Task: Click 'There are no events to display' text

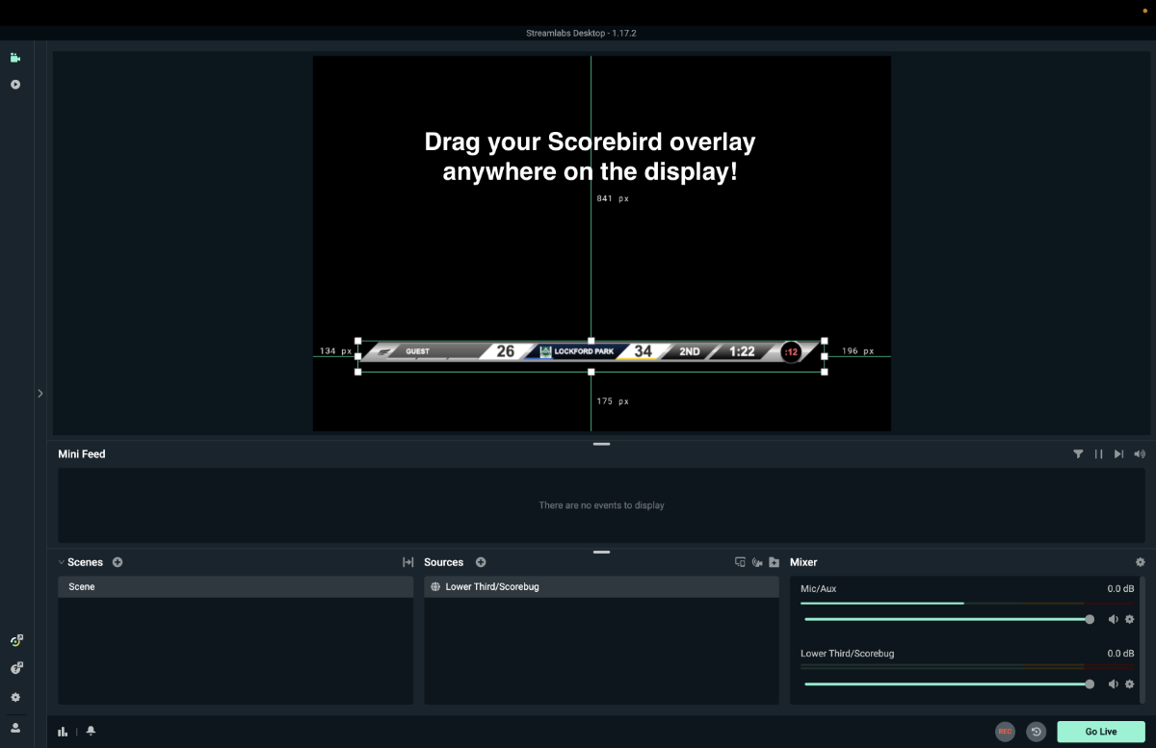Action: point(601,505)
